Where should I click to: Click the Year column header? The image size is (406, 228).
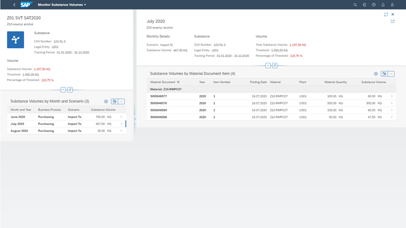(202, 82)
